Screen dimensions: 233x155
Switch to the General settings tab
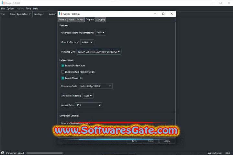tap(62, 20)
